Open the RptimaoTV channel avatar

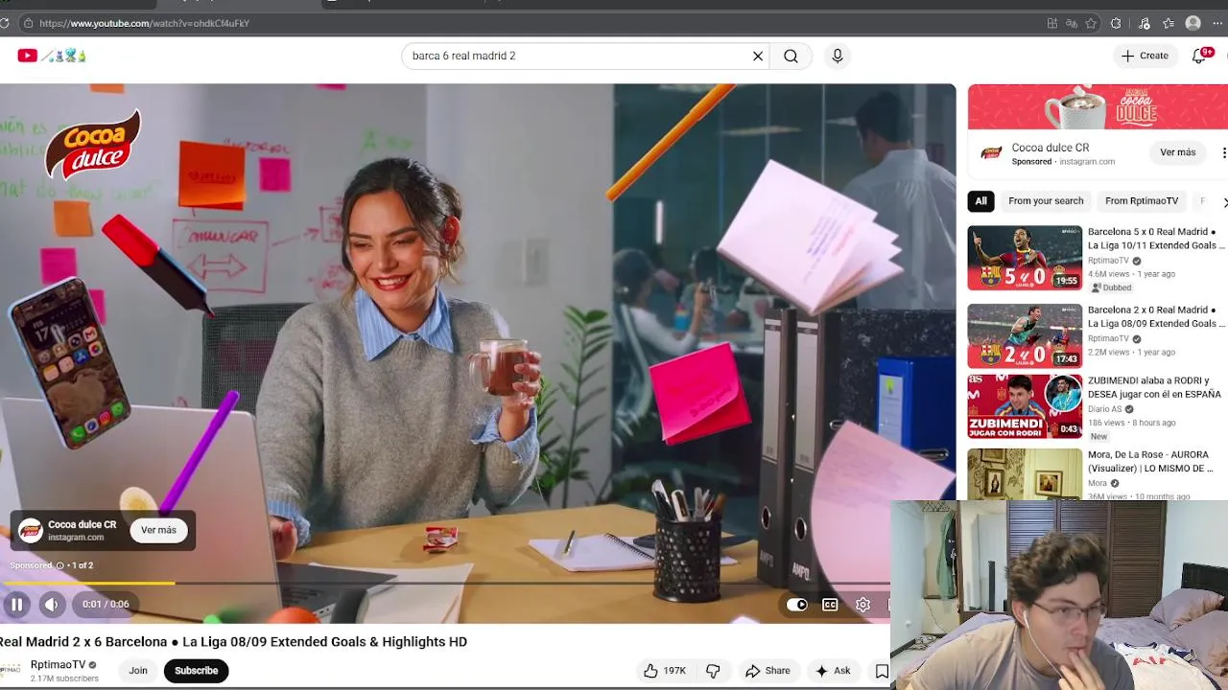tap(10, 670)
